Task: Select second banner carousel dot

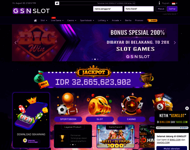Action: click(95, 59)
